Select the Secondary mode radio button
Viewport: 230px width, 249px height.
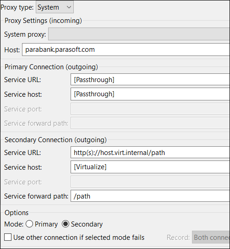coord(66,224)
